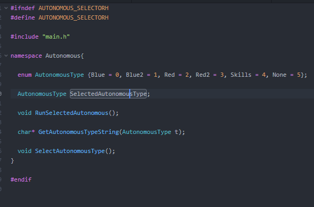Image resolution: width=314 pixels, height=207 pixels.
Task: Click the value 4 after Skills
Action: (x=264, y=75)
